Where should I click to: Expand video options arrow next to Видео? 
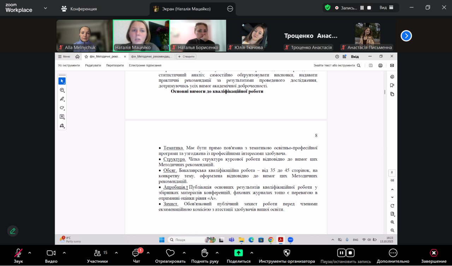pos(64,253)
